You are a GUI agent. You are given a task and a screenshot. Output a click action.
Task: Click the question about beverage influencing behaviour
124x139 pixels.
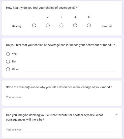click(59, 45)
